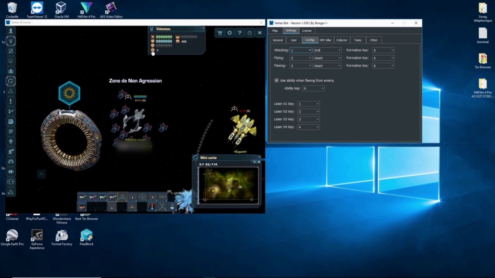Open the User sub-tab
The width and height of the screenshot is (495, 278).
pyautogui.click(x=294, y=40)
